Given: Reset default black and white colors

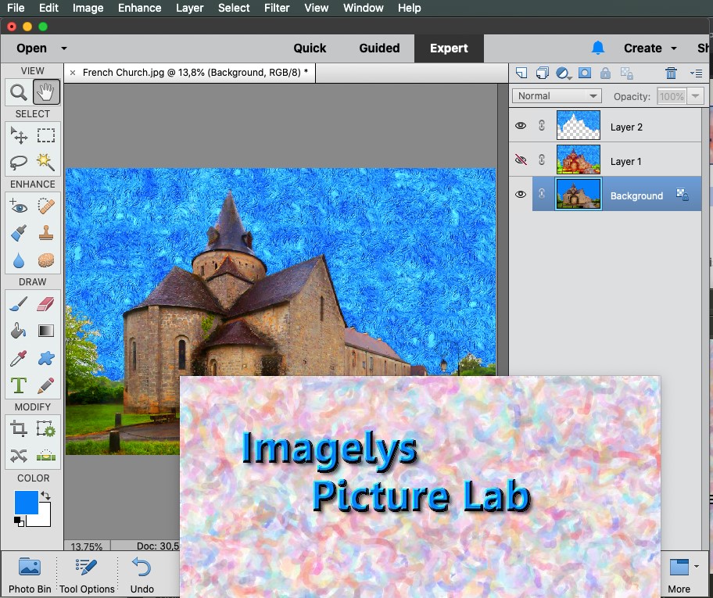Looking at the screenshot, I should (x=19, y=521).
